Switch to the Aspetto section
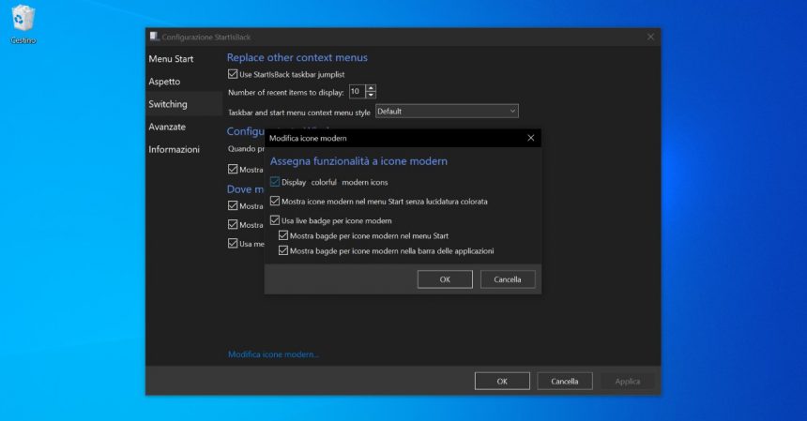The image size is (807, 421). (x=164, y=82)
